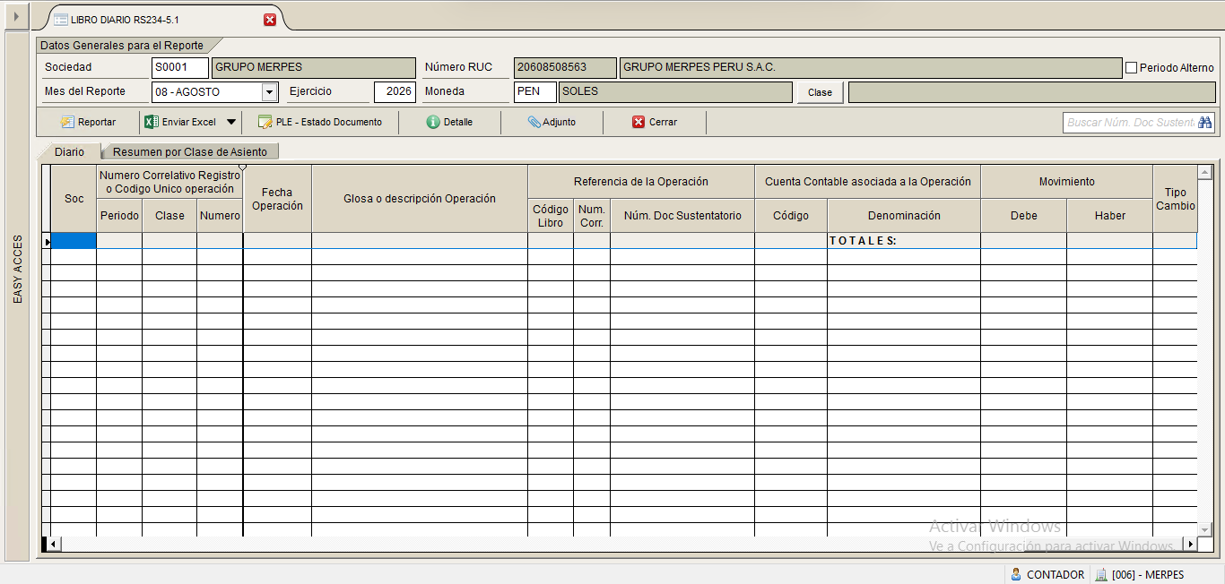This screenshot has width=1225, height=584.
Task: Click the Detalle info icon
Action: [x=433, y=123]
